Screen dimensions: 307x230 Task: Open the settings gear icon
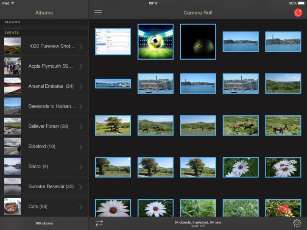tap(297, 223)
